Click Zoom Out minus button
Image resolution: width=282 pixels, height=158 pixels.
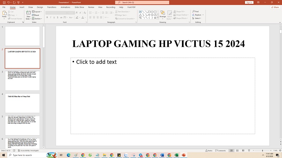click(x=253, y=151)
